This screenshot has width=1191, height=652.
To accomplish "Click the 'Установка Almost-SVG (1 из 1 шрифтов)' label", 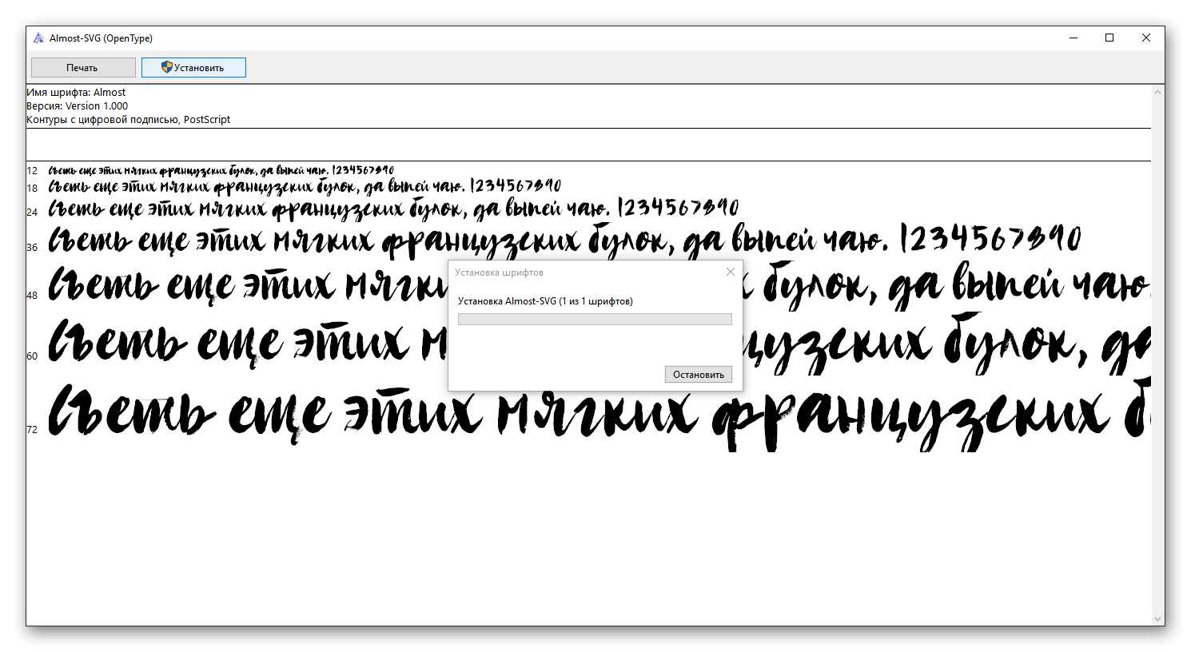I will (545, 301).
